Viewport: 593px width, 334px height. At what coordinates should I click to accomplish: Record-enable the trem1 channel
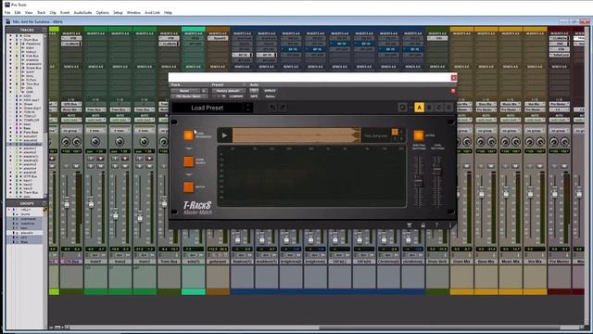101,159
